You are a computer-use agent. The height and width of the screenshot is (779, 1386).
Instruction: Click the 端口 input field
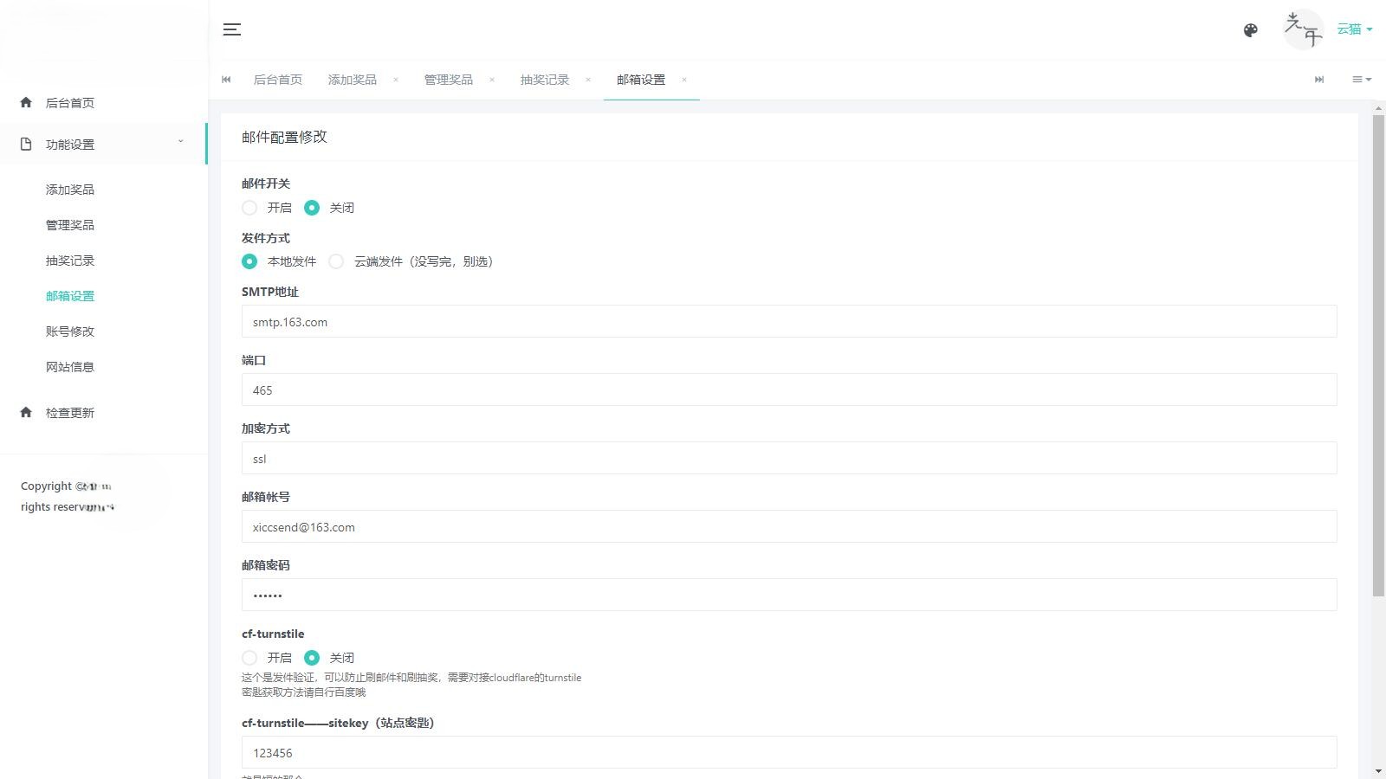pyautogui.click(x=789, y=389)
